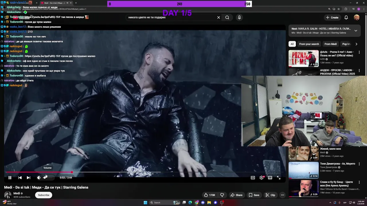Mute the video with the speaker icon

[39, 178]
